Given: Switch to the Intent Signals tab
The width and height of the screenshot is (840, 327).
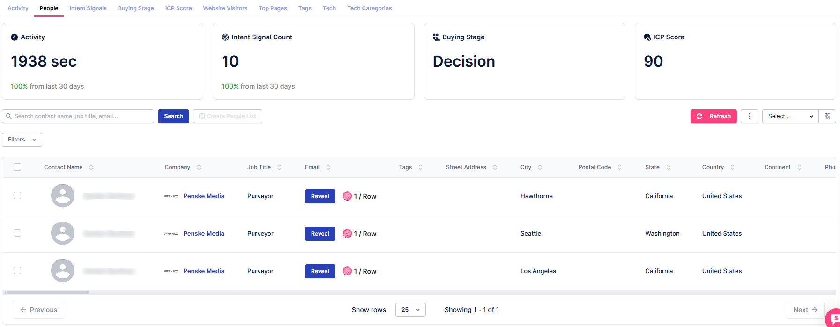Looking at the screenshot, I should (88, 8).
